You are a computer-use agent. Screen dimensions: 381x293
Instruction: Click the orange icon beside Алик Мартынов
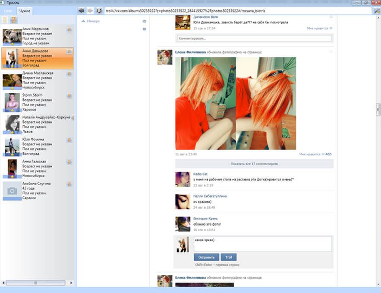tap(69, 30)
